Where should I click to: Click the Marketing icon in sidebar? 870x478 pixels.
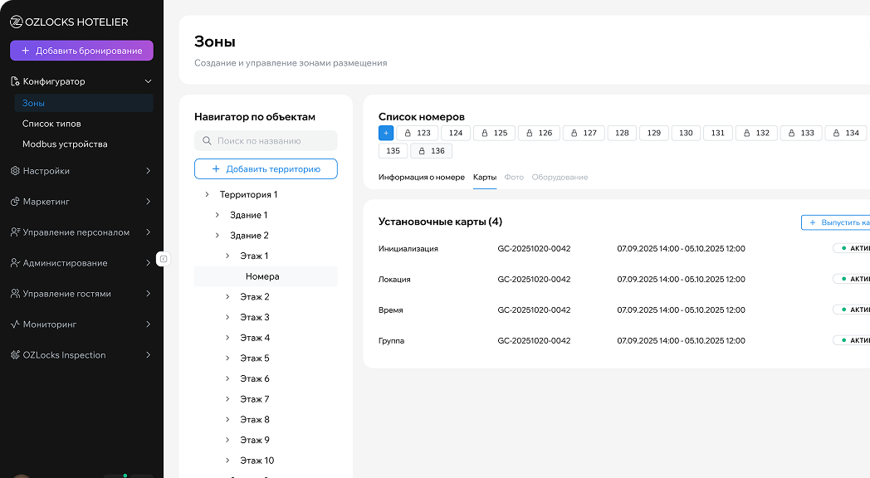click(x=15, y=202)
